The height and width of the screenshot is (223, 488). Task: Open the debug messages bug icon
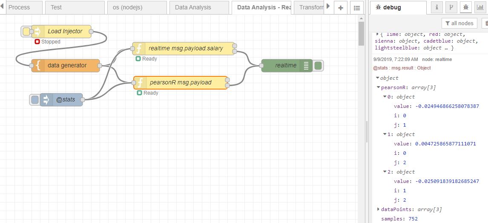click(x=465, y=8)
